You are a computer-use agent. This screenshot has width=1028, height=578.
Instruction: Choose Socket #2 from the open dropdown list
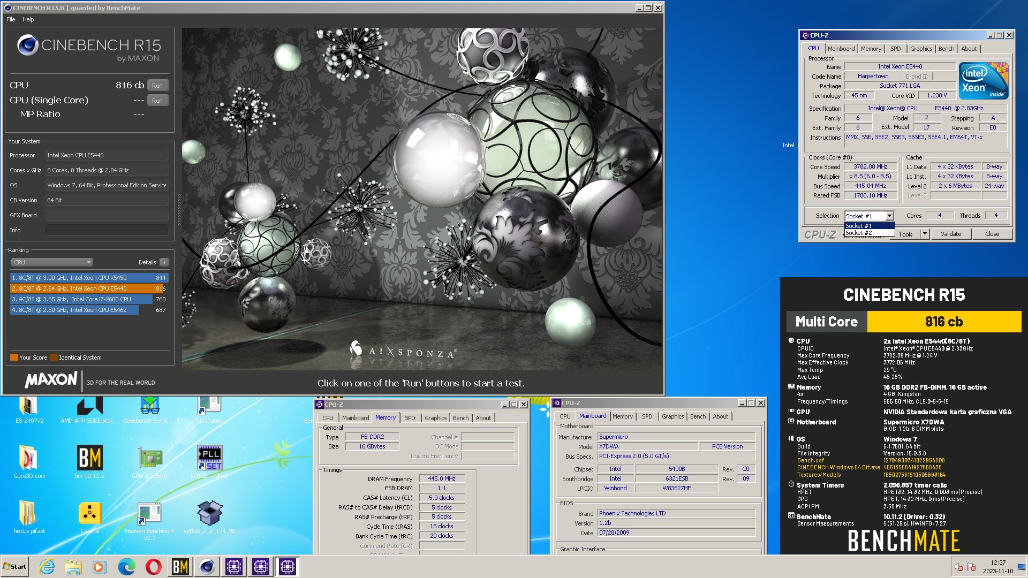coord(870,233)
